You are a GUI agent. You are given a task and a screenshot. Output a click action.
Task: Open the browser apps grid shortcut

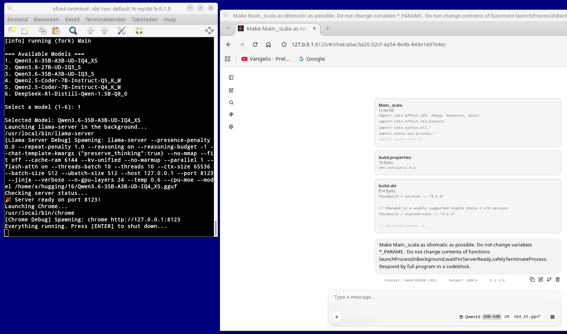click(x=228, y=59)
